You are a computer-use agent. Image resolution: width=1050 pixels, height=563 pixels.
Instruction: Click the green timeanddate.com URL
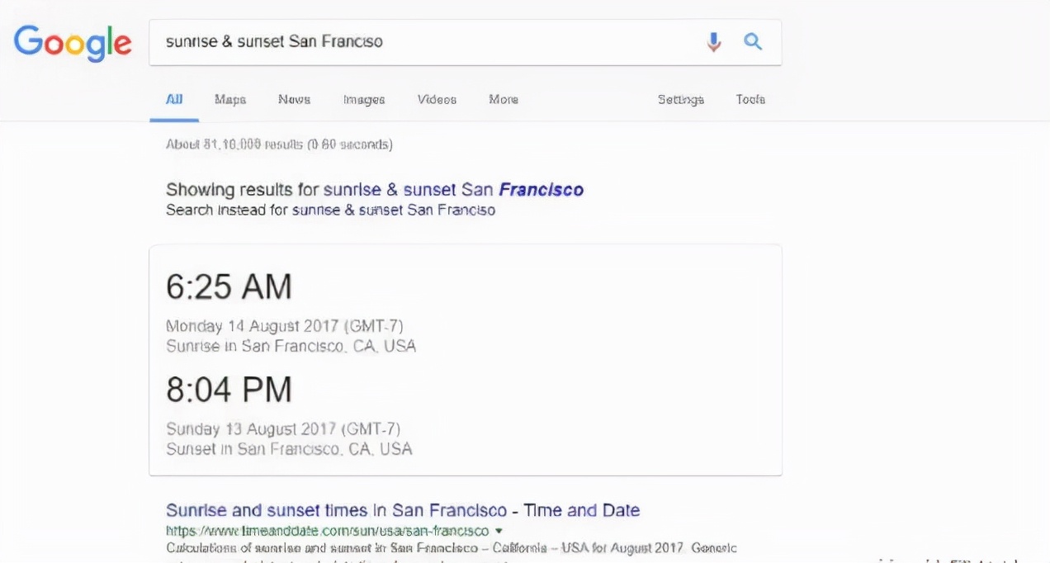328,531
